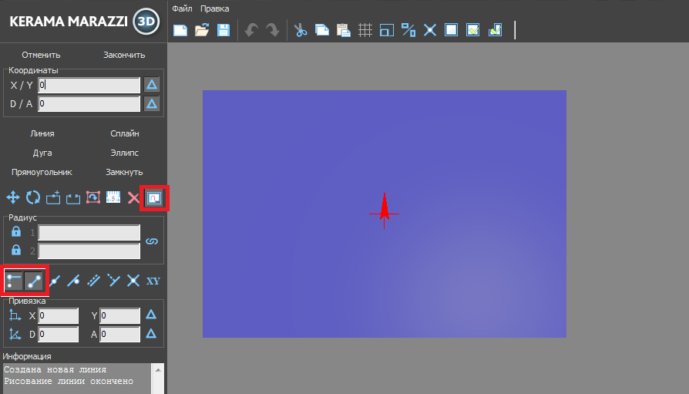The image size is (689, 394).
Task: Click the square with green checkmark icon
Action: coord(472,30)
